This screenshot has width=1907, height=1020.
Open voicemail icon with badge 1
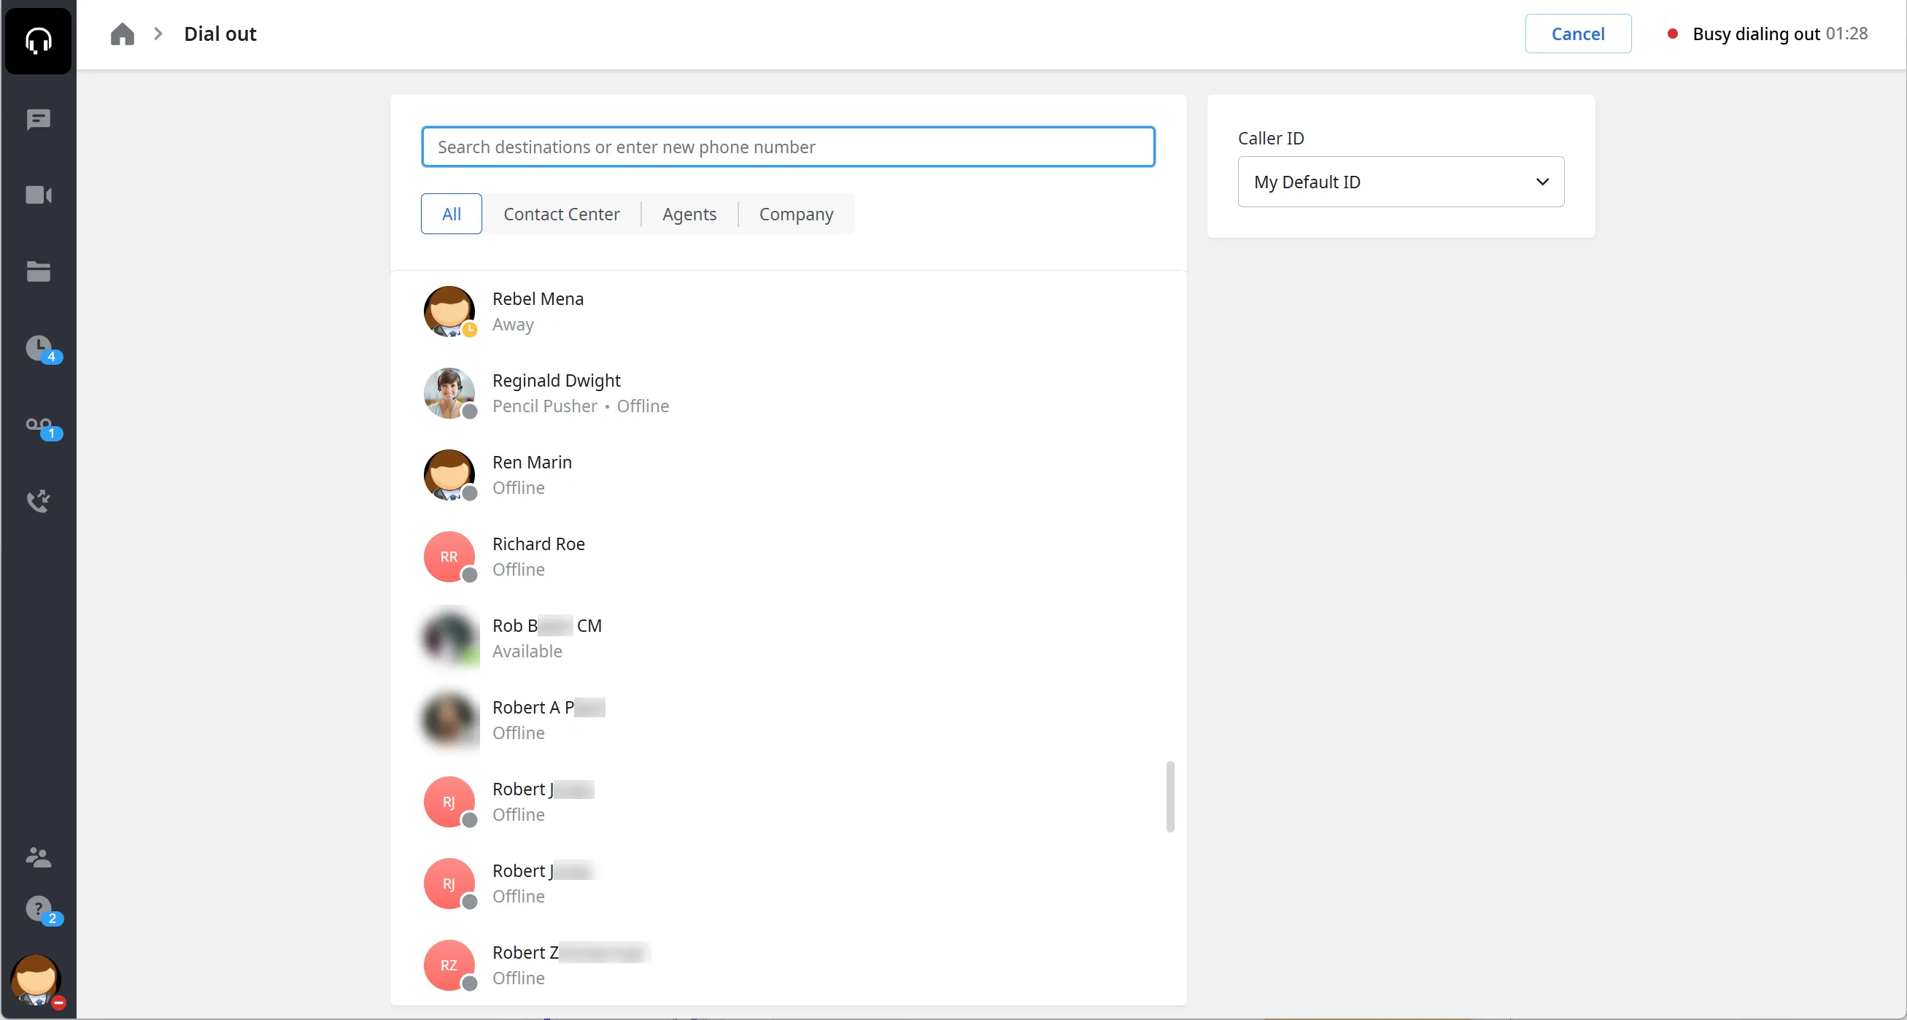tap(40, 427)
